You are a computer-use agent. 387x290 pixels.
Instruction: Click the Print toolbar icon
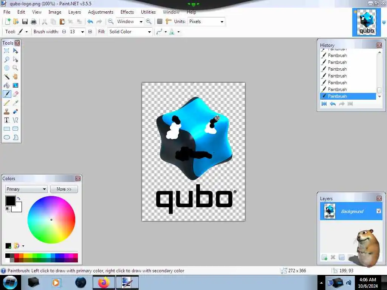[x=34, y=22]
